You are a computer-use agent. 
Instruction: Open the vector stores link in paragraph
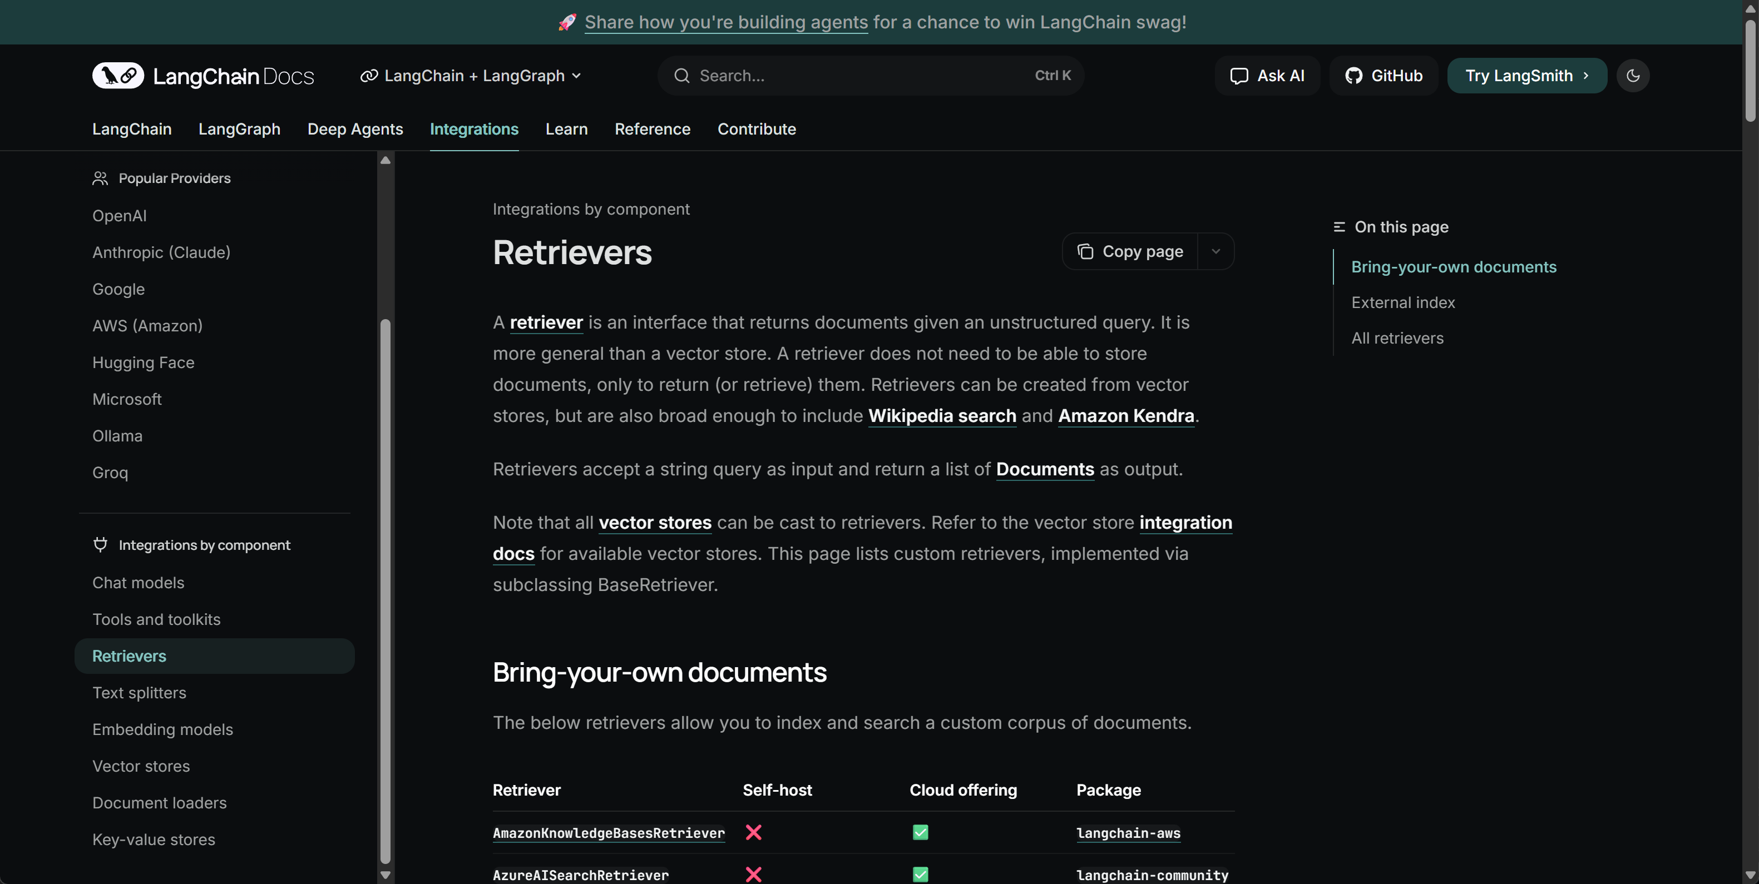click(x=655, y=522)
